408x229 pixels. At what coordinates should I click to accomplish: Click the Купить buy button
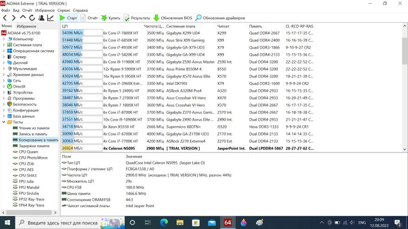coord(111,18)
